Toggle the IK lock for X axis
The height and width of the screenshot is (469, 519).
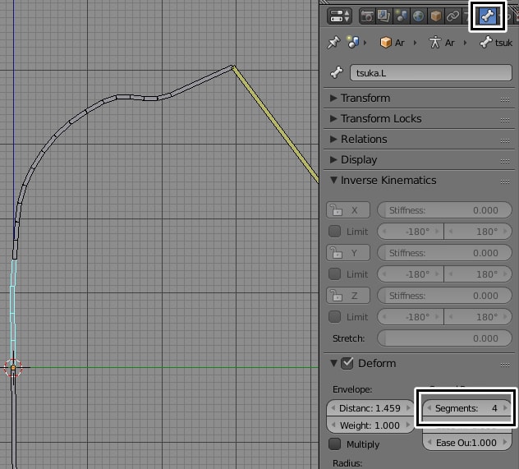pyautogui.click(x=348, y=210)
